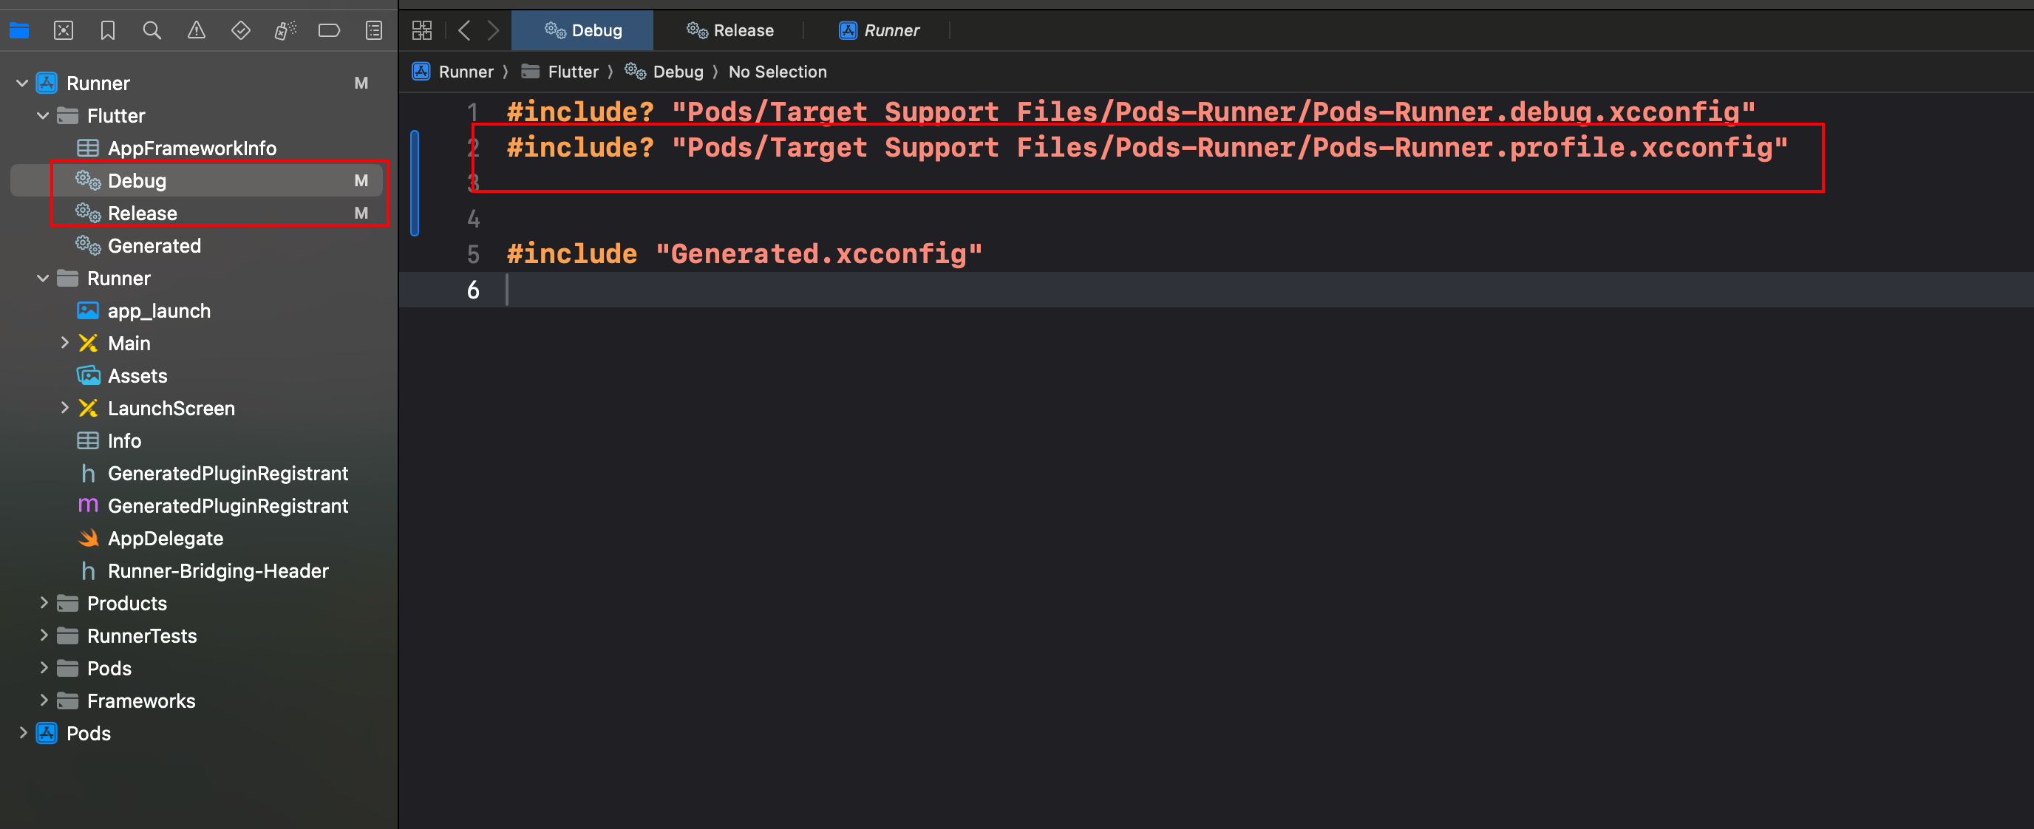
Task: Select AppDelegate swift file
Action: [x=165, y=539]
